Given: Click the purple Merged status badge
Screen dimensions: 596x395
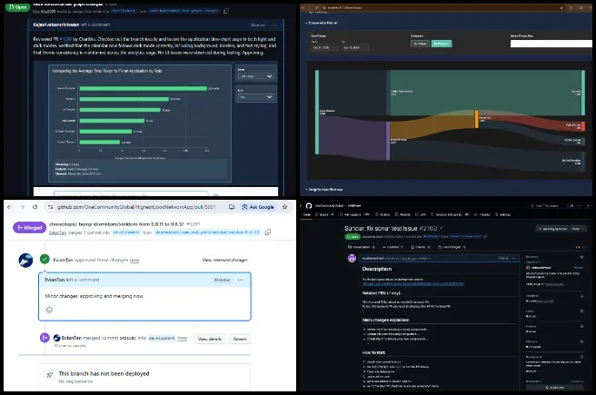Looking at the screenshot, I should coord(30,228).
